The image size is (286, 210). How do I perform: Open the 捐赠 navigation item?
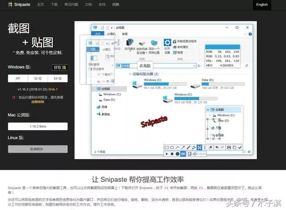pos(116,4)
